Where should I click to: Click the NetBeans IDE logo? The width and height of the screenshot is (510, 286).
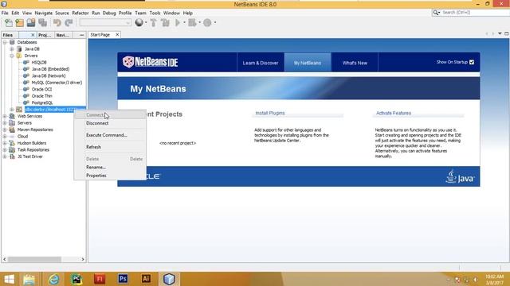coord(151,62)
